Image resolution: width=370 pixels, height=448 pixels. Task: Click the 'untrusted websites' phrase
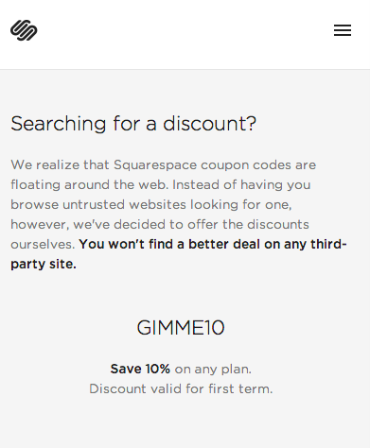[x=124, y=205]
